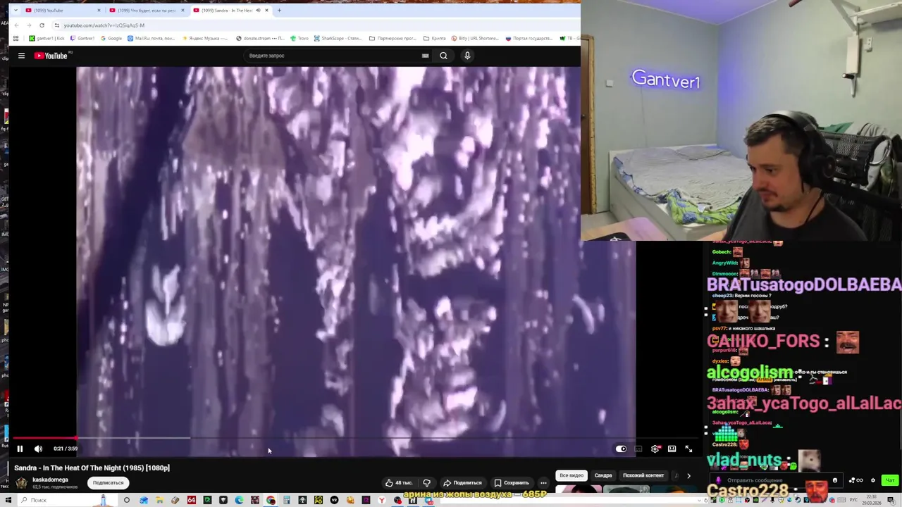
Task: Open YouTube hamburger guide menu
Action: pyautogui.click(x=21, y=56)
